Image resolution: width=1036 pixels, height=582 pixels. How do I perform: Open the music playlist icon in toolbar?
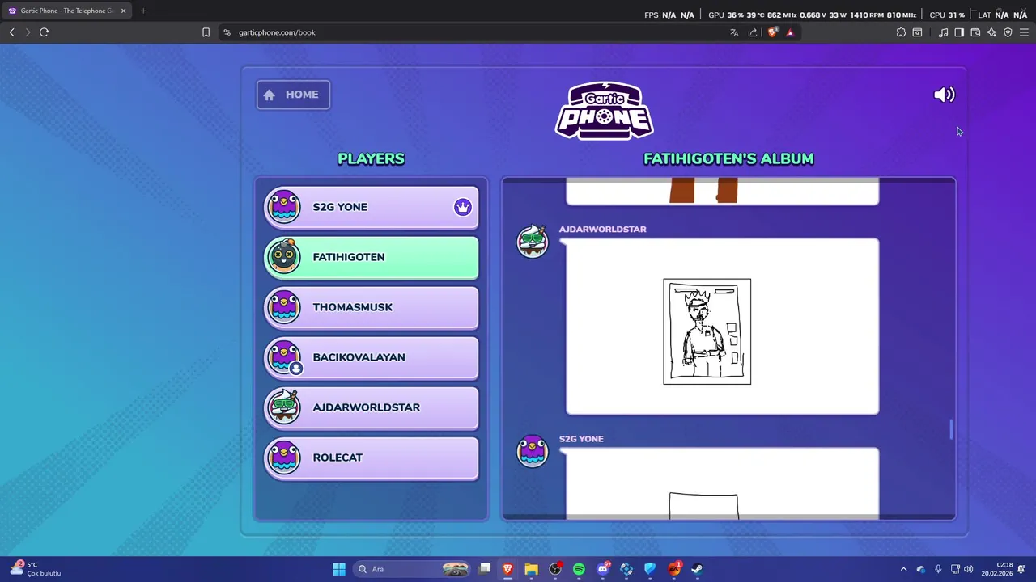point(943,32)
